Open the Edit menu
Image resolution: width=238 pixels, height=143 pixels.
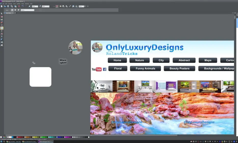(x=6, y=4)
